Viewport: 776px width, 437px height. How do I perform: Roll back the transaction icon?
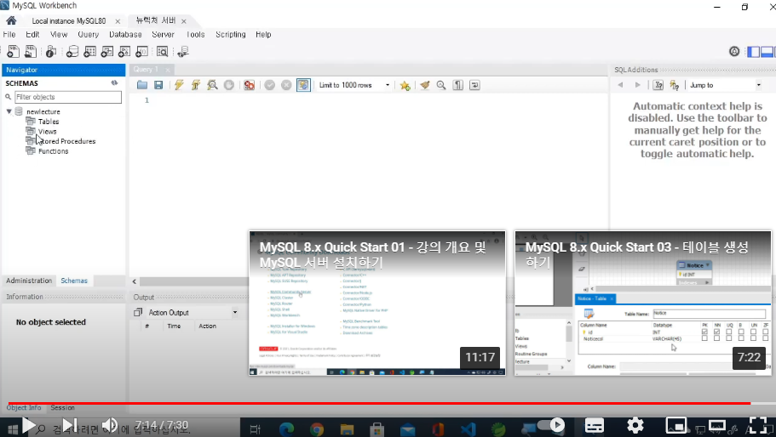[286, 85]
